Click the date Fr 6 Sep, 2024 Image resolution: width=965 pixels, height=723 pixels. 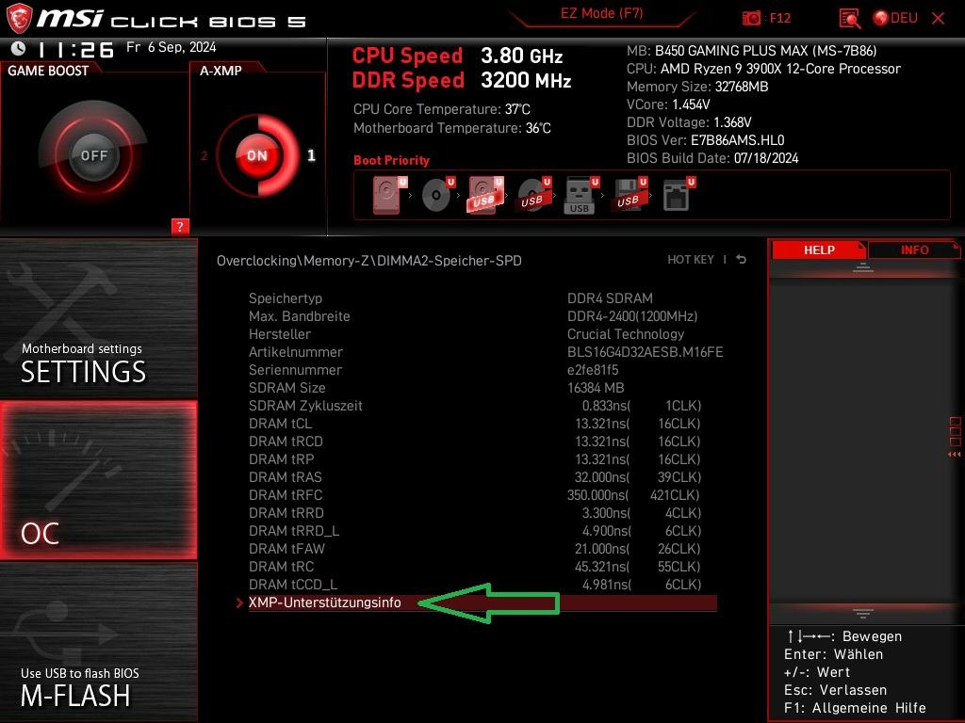tap(172, 47)
